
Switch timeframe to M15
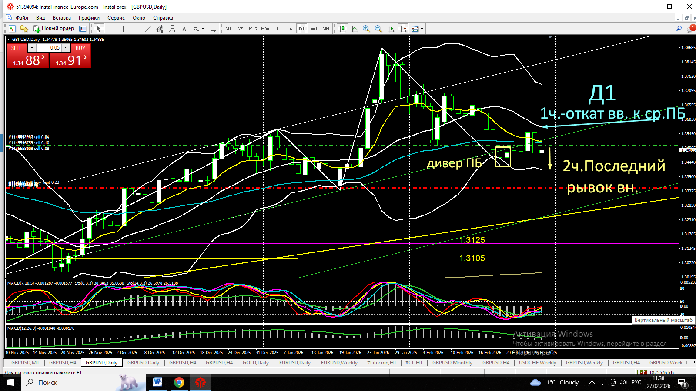coord(253,29)
